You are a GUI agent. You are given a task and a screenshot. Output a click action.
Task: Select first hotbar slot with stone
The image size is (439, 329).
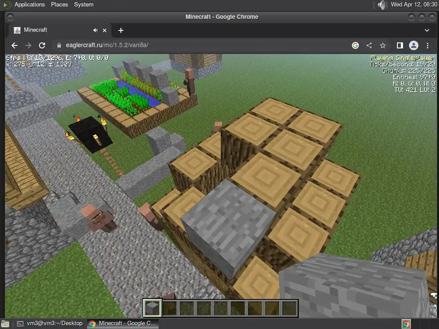[x=152, y=308]
